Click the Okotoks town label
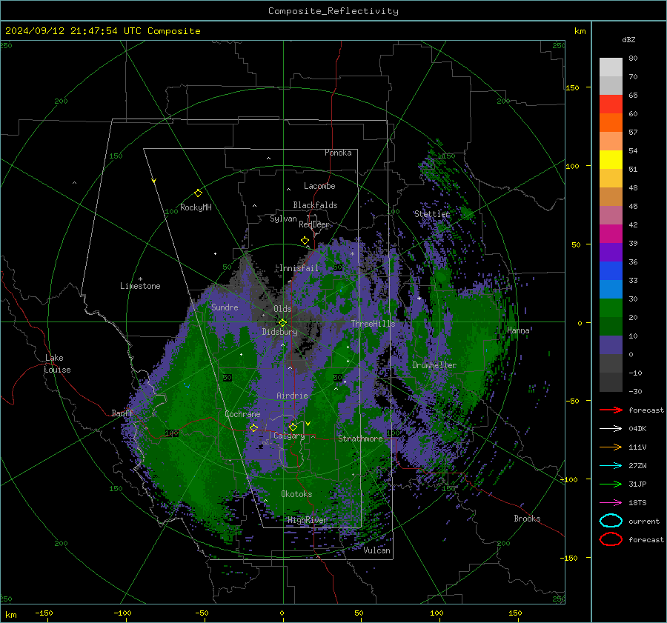Viewport: 667px width, 623px height. point(296,494)
